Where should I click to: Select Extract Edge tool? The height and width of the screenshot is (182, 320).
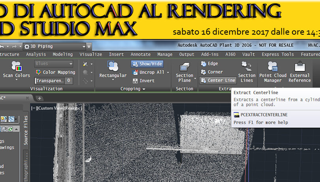pos(209,64)
